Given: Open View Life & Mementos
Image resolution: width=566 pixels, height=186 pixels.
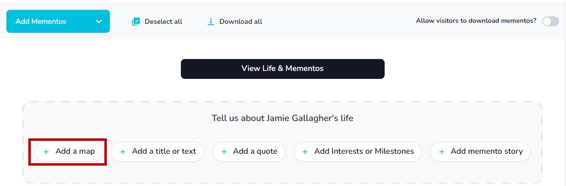Looking at the screenshot, I should (283, 69).
